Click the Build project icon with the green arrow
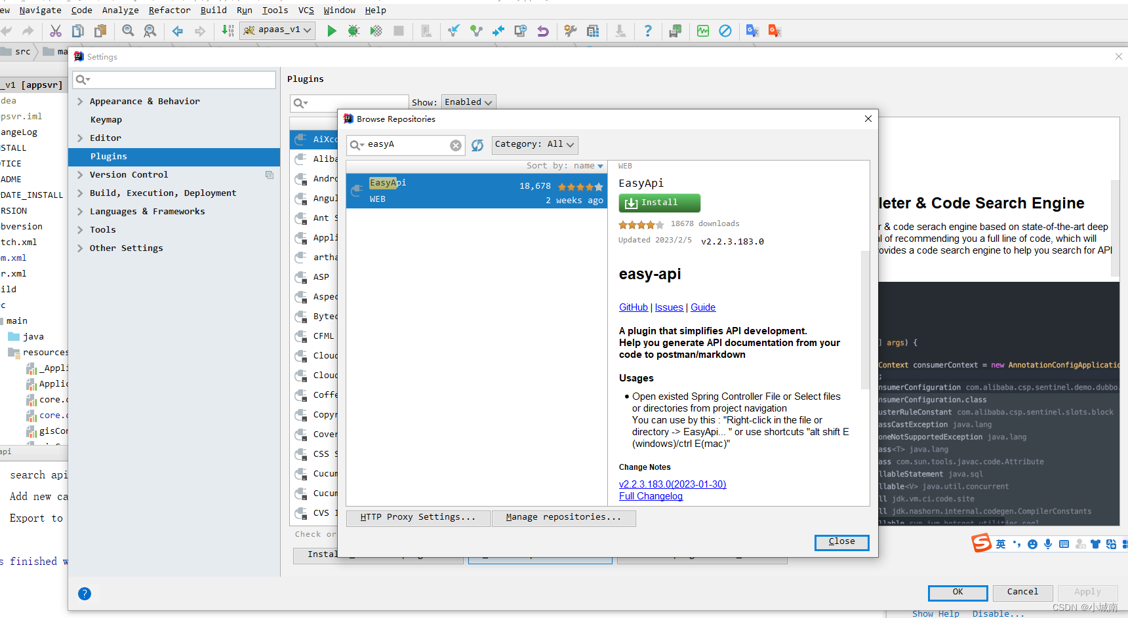 click(228, 31)
